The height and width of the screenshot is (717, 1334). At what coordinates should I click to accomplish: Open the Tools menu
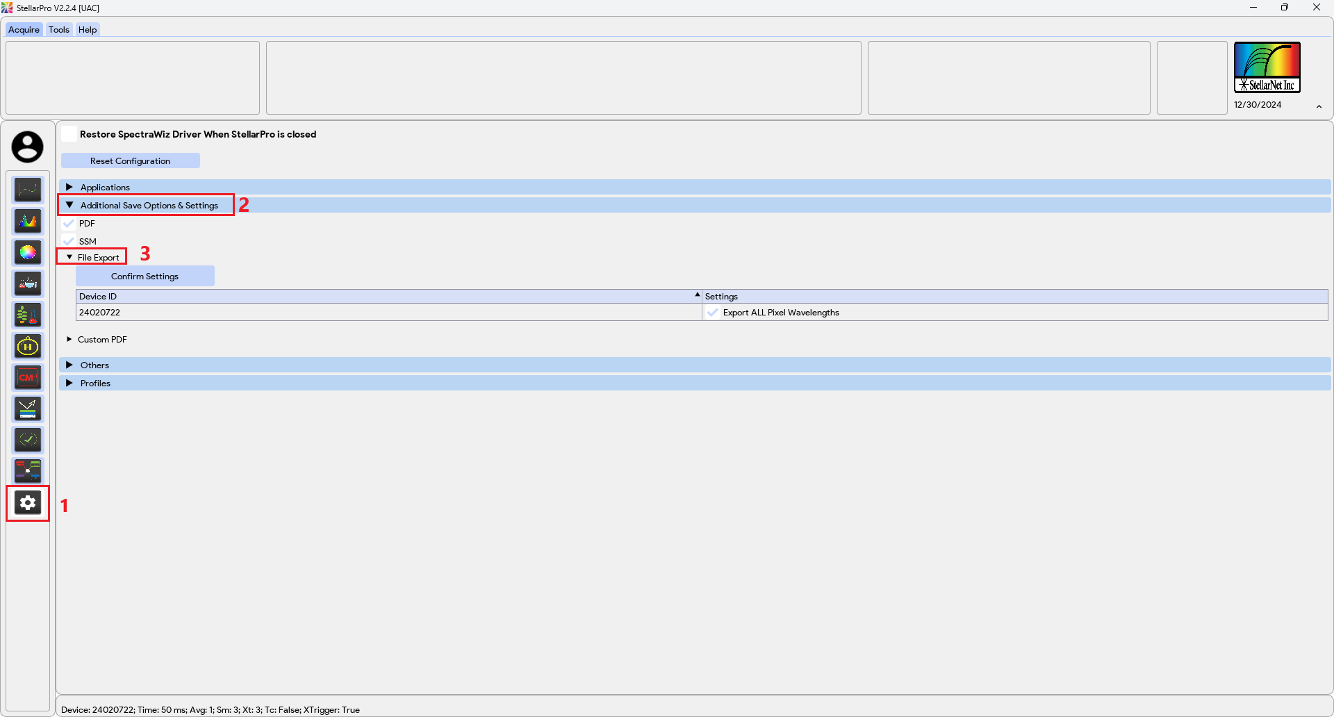(x=58, y=29)
